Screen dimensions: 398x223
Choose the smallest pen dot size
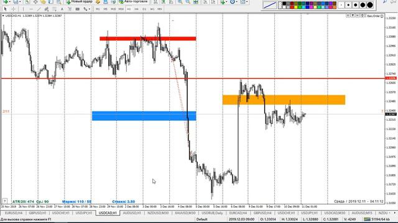pos(341,5)
